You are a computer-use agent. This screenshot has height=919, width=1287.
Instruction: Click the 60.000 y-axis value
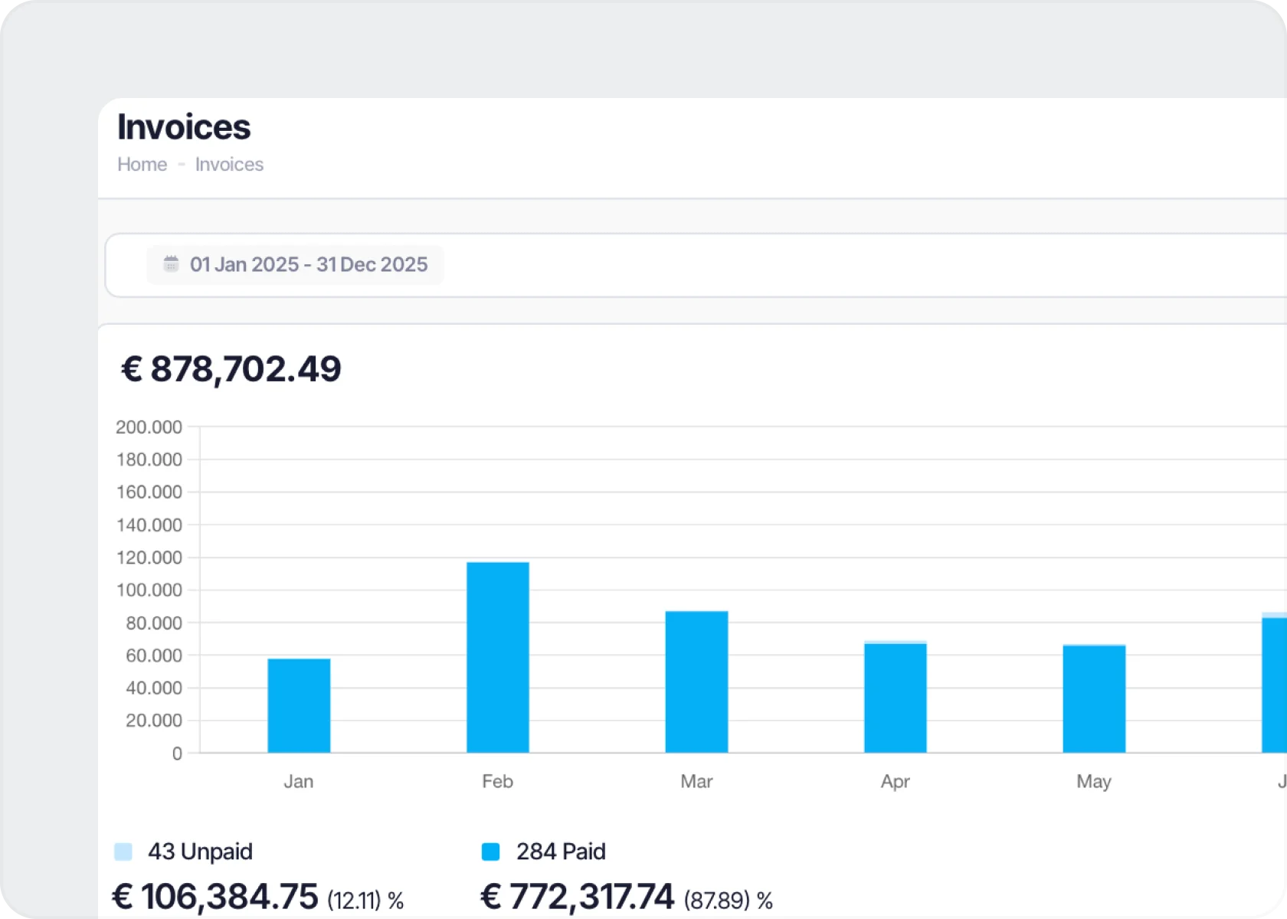pos(154,656)
